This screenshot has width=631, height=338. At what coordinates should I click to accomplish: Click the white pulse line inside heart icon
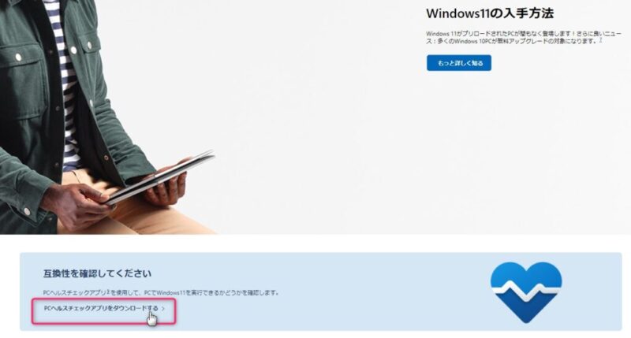tap(526, 290)
